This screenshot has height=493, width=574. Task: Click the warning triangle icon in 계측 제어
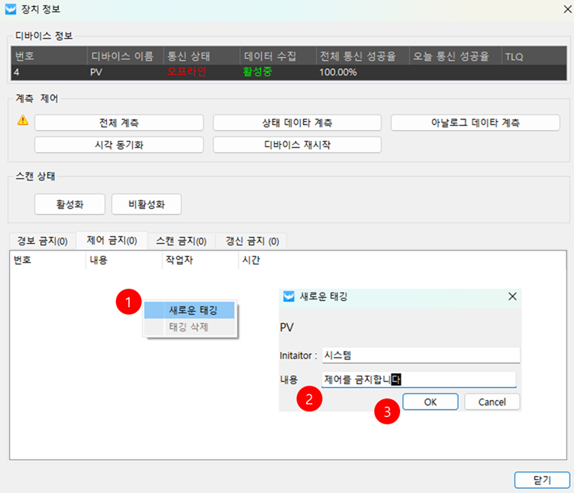coord(23,120)
